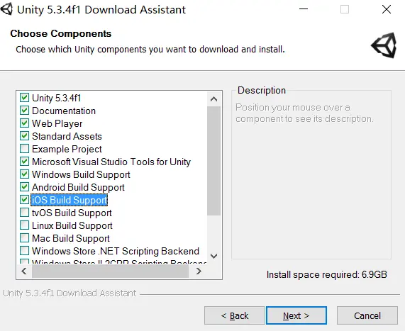Enable tvOS Build Support checkbox
The height and width of the screenshot is (331, 405).
point(24,213)
